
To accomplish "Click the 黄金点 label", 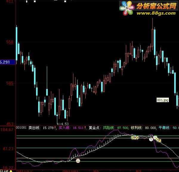I will click(x=95, y=128).
